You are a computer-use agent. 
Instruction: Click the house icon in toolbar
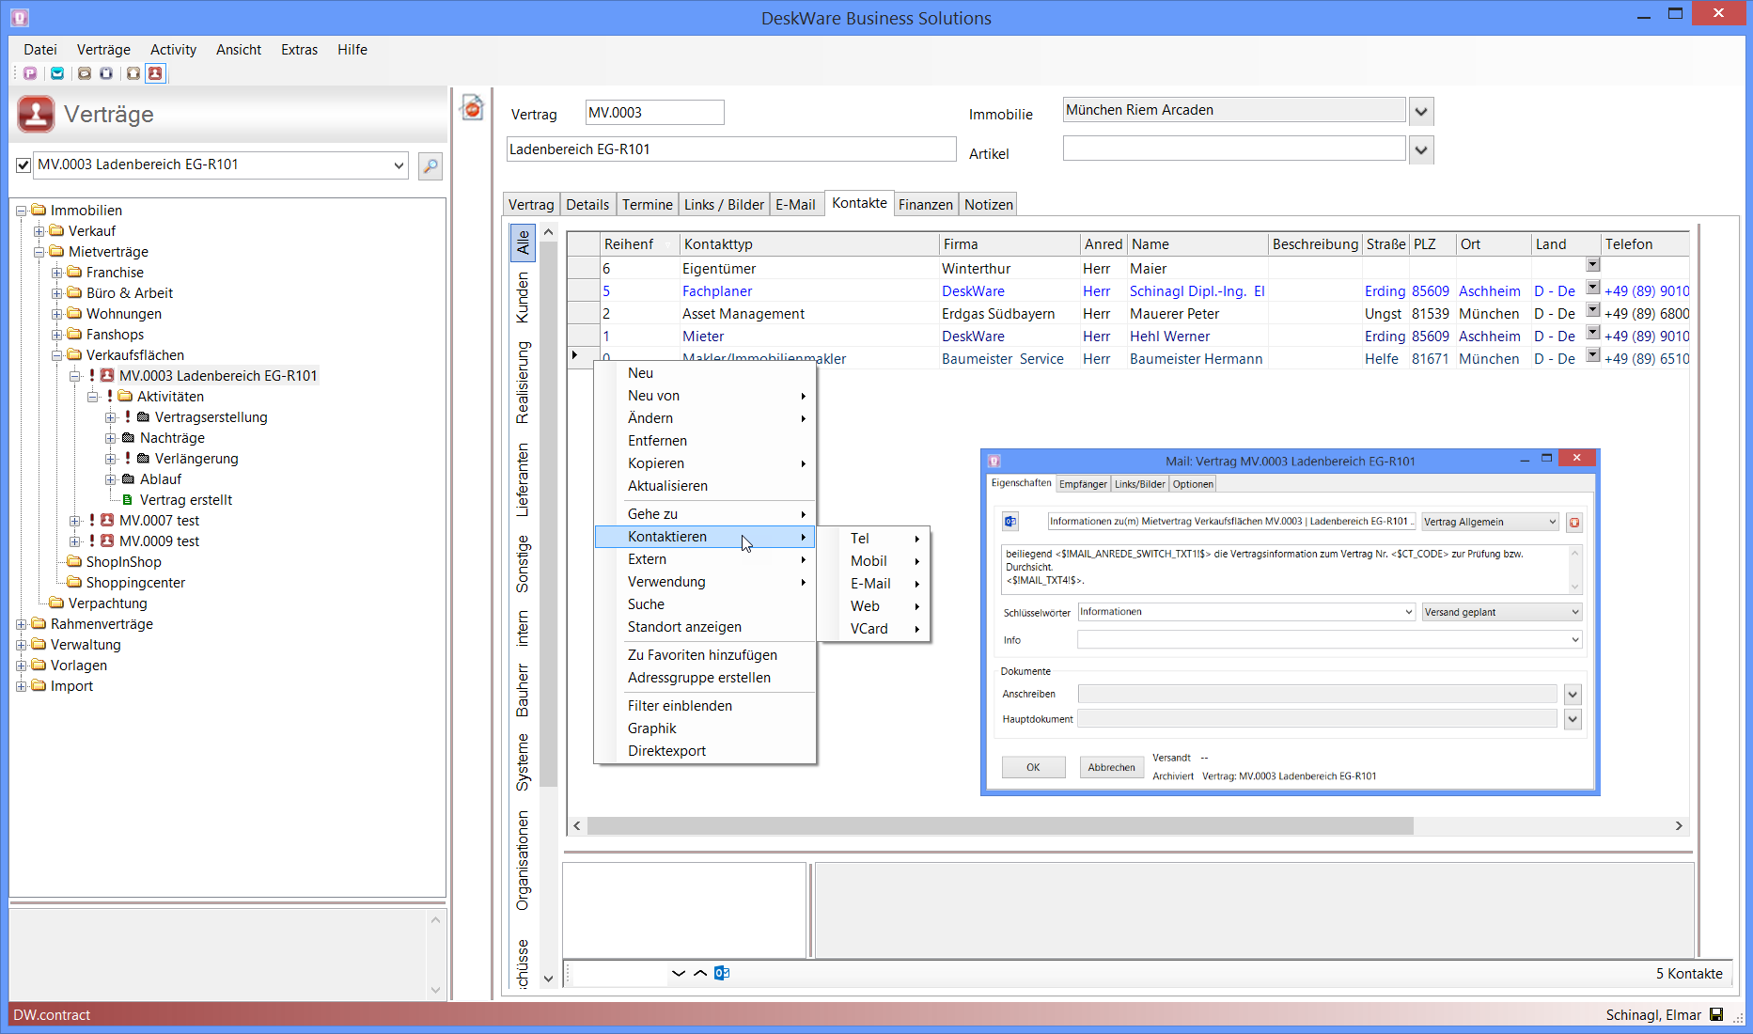133,73
